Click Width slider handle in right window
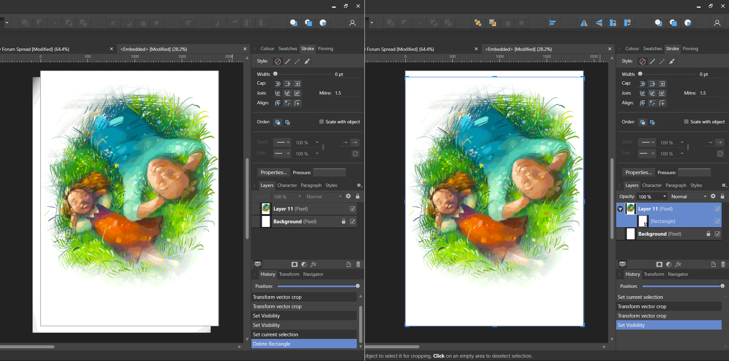 (640, 74)
